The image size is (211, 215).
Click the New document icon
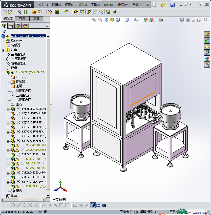tap(154, 5)
